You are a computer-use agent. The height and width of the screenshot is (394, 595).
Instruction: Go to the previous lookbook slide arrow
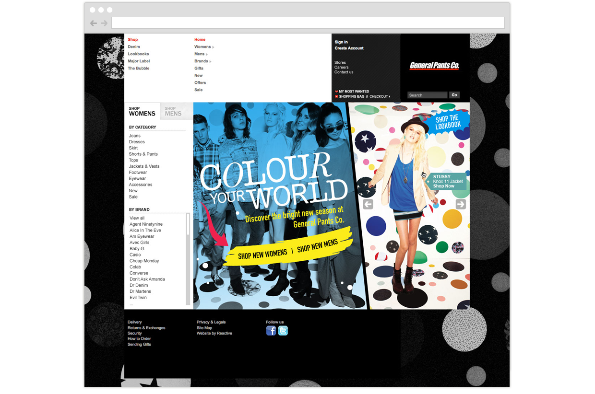click(x=368, y=204)
